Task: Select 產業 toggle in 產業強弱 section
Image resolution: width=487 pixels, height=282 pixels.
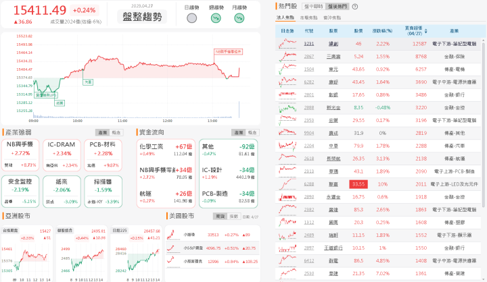Action: click(103, 133)
